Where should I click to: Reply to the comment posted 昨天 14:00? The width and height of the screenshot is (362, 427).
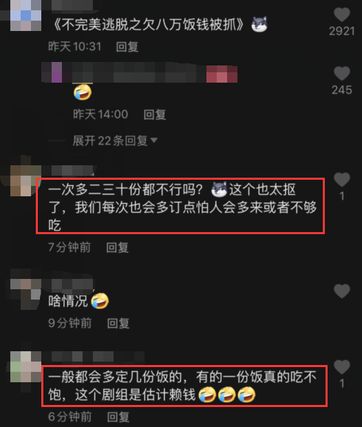[x=155, y=114]
